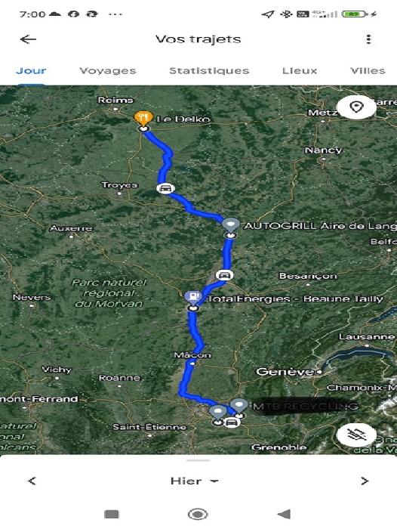
Task: Go to previous day with left chevron
Action: click(32, 481)
